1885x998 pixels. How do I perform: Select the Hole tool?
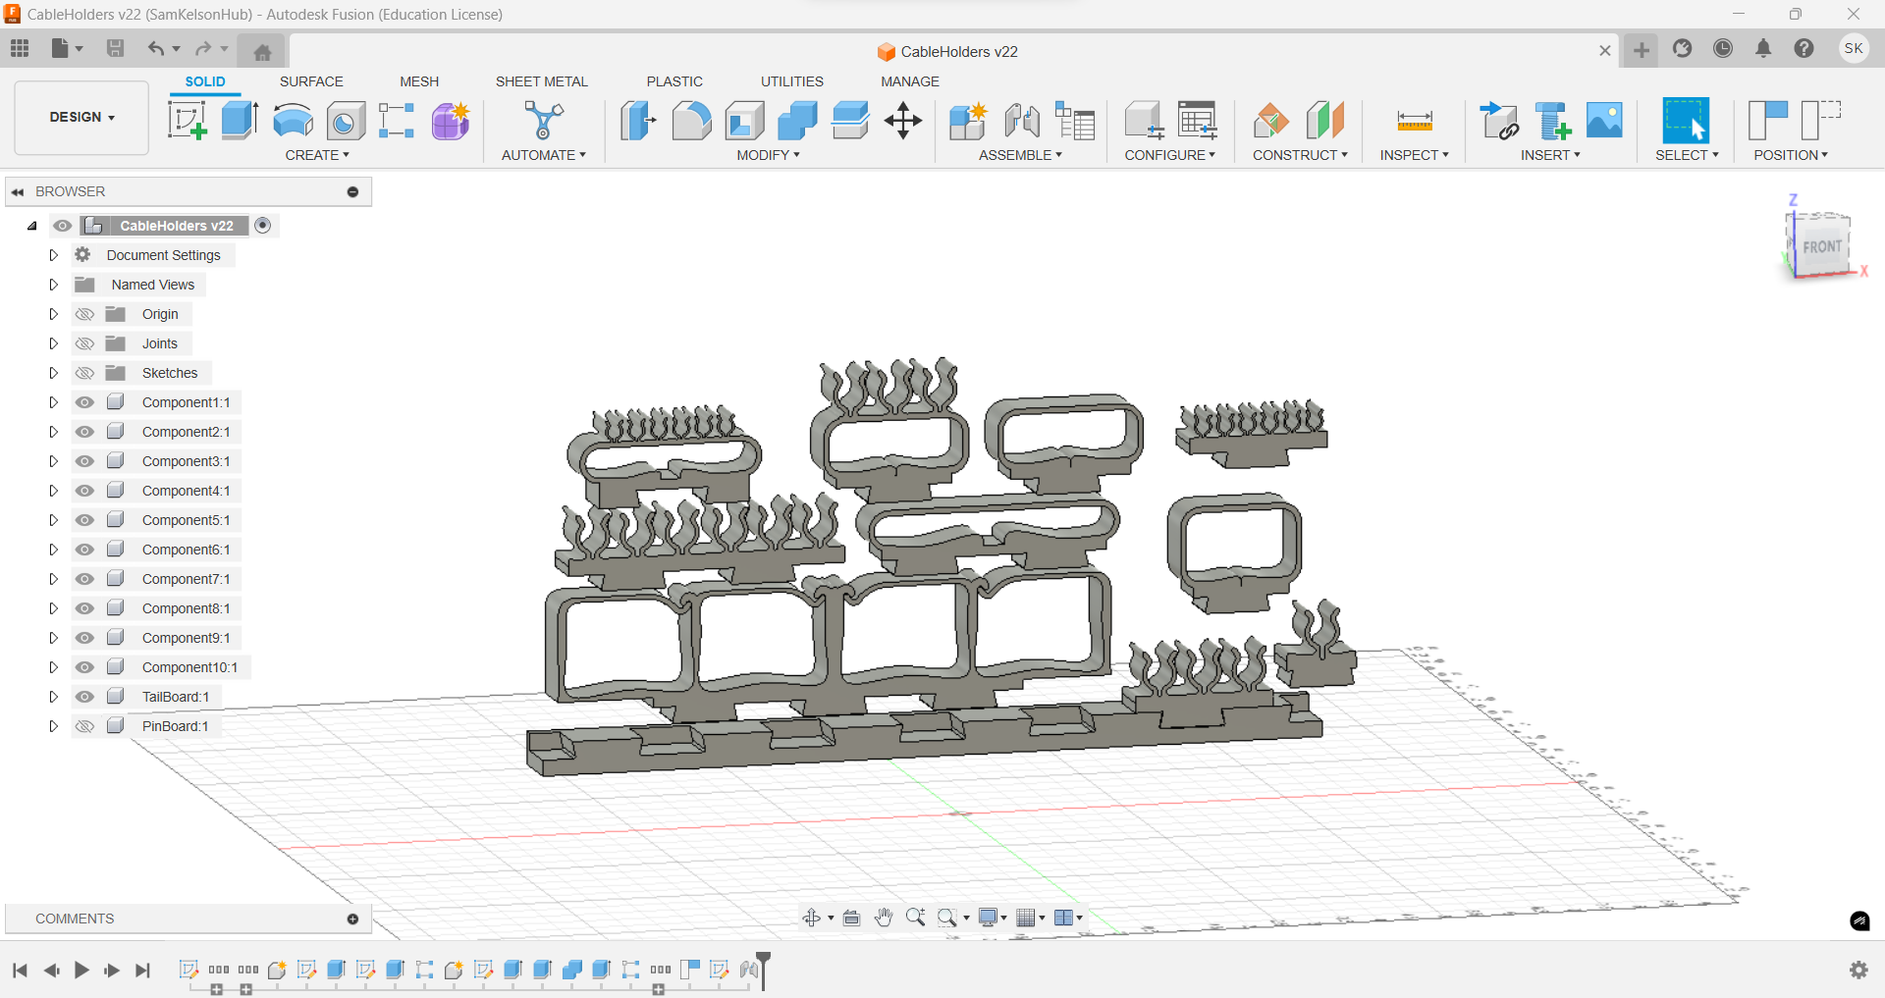coord(346,122)
